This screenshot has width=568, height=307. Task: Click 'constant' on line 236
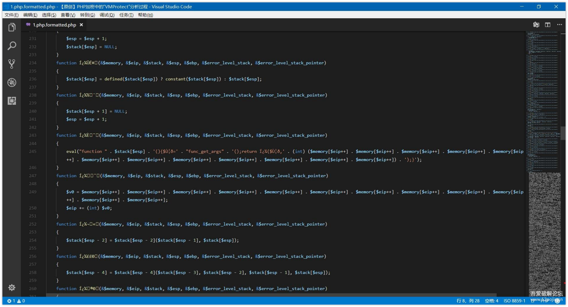click(x=175, y=79)
